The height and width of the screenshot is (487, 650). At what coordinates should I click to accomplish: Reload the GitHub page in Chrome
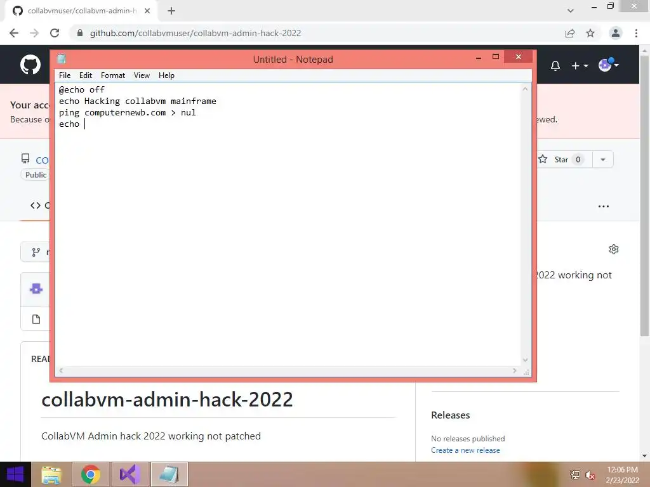click(55, 33)
